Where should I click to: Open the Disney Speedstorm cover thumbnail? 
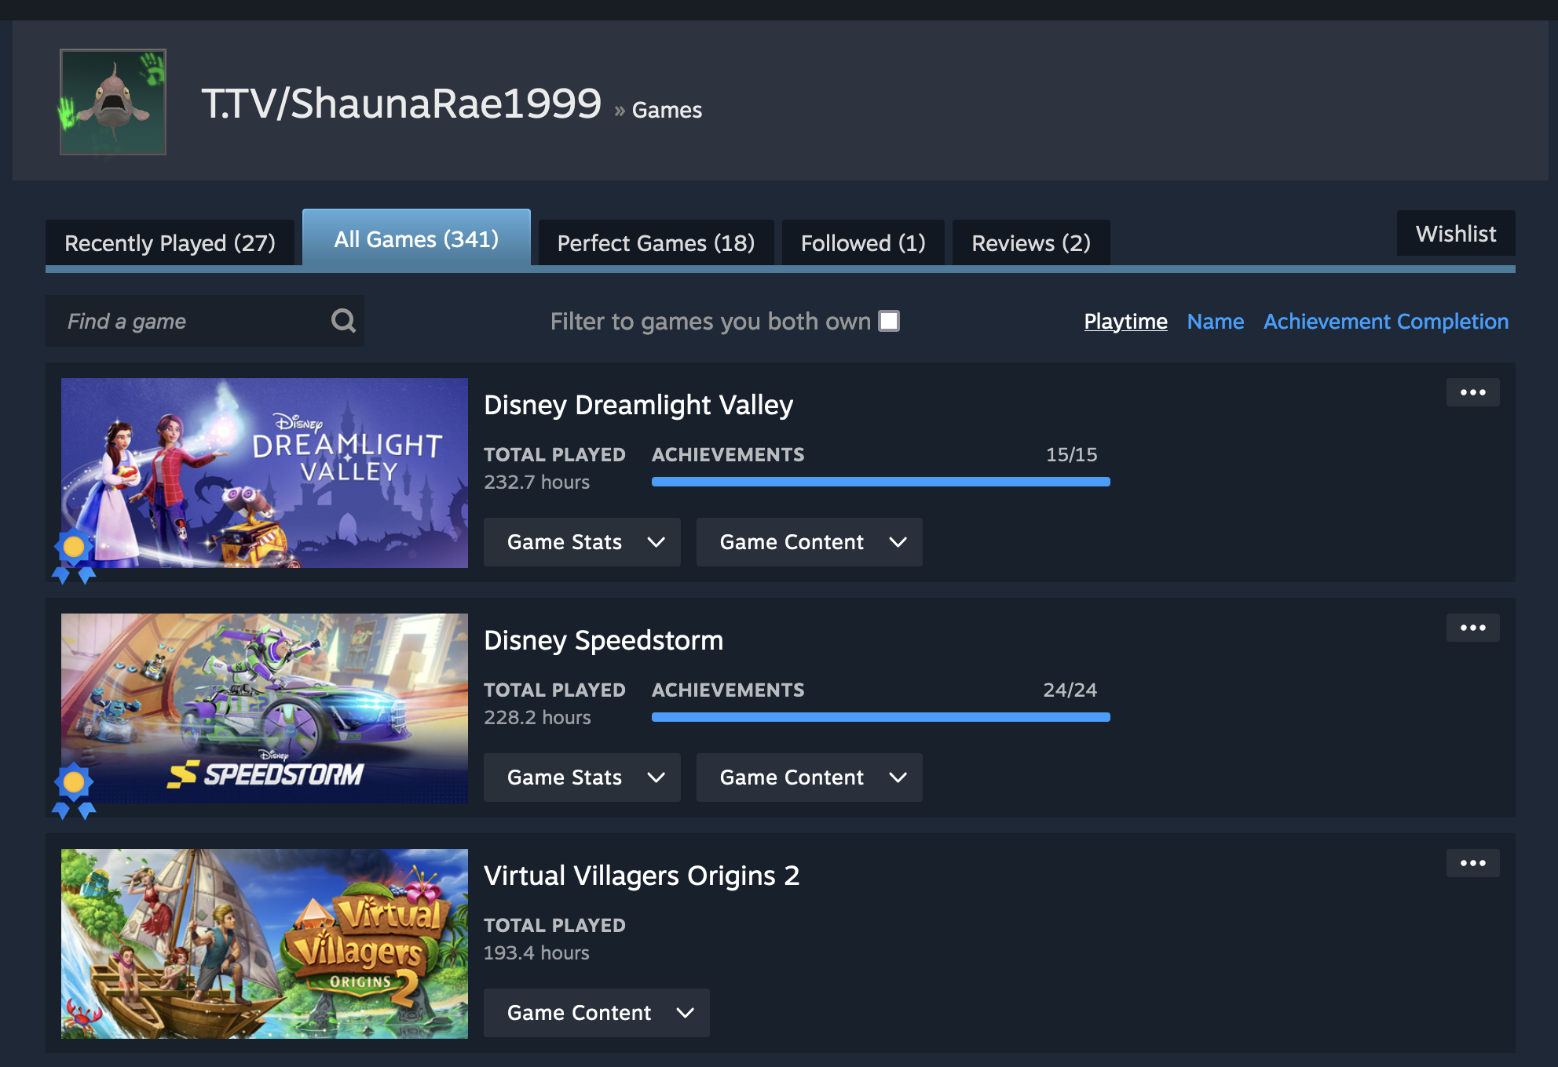(x=265, y=708)
